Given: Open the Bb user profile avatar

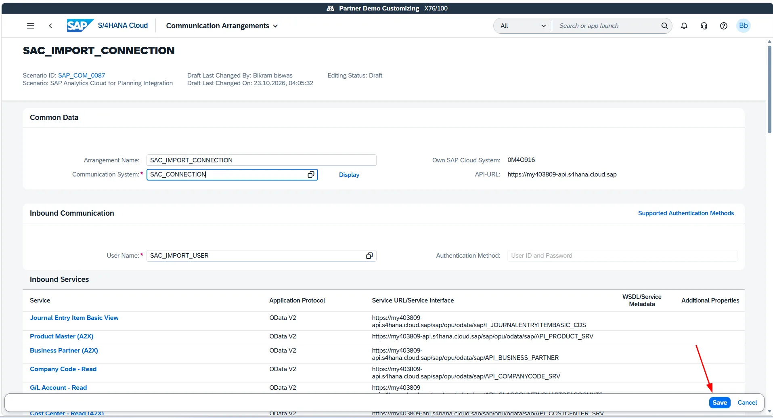Looking at the screenshot, I should pyautogui.click(x=744, y=25).
